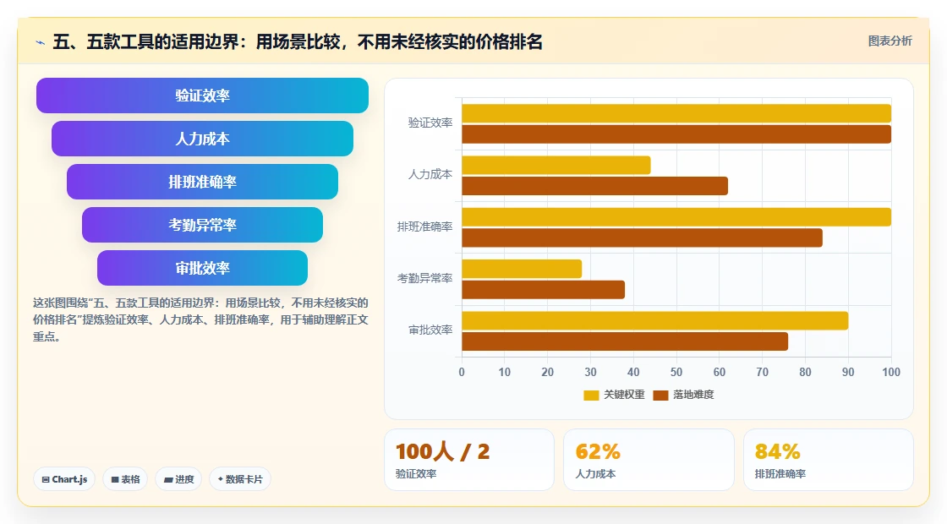Select the 验证效率 funnel block

[x=202, y=96]
